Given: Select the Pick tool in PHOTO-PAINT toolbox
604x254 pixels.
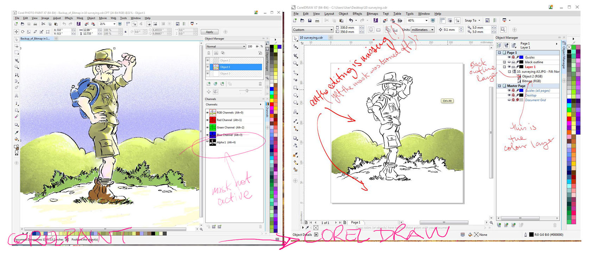Looking at the screenshot, I should pyautogui.click(x=17, y=40).
